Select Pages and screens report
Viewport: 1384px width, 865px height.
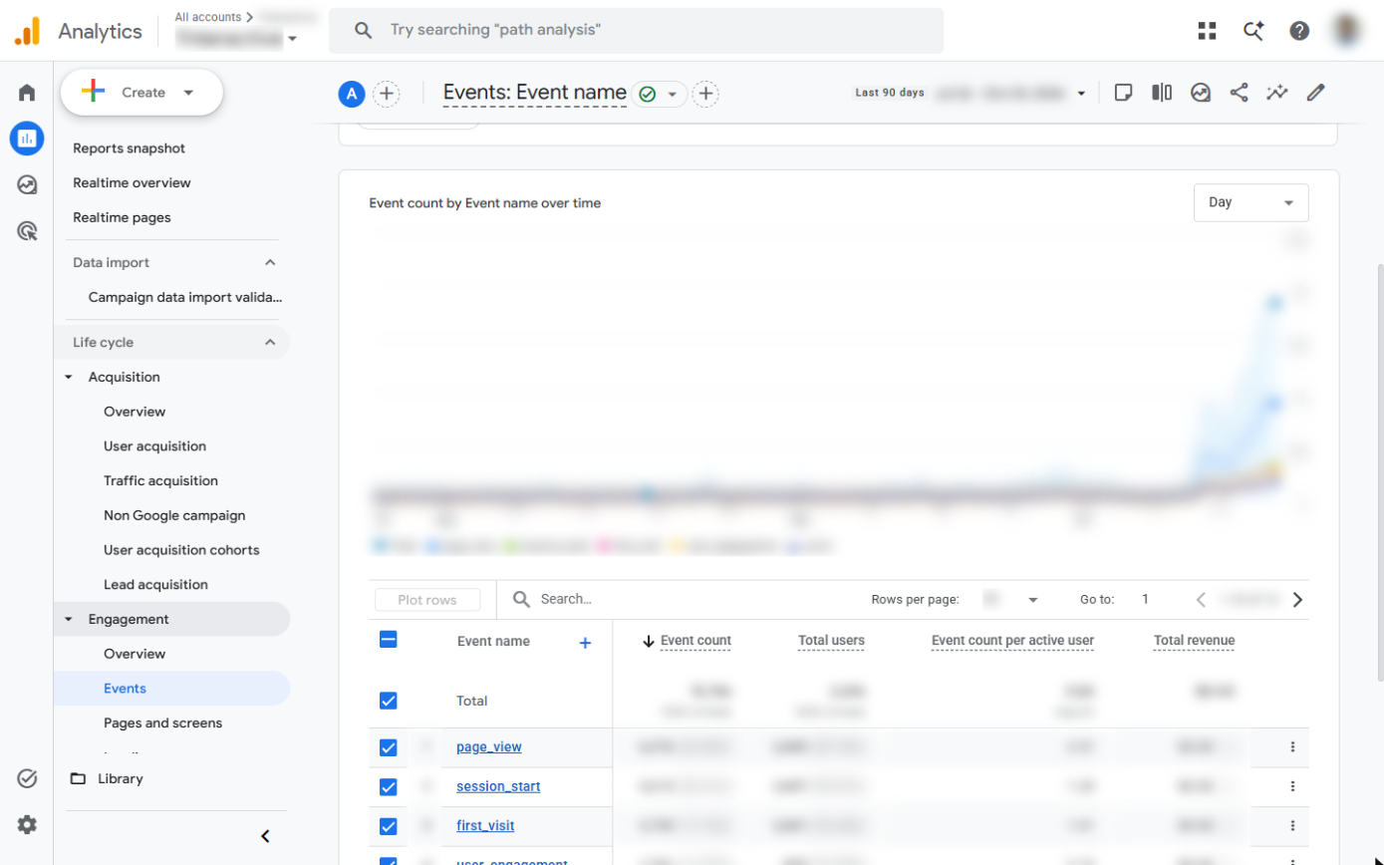pos(162,723)
